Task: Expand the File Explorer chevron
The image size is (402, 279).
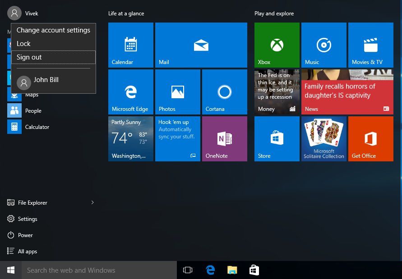Action: click(92, 202)
